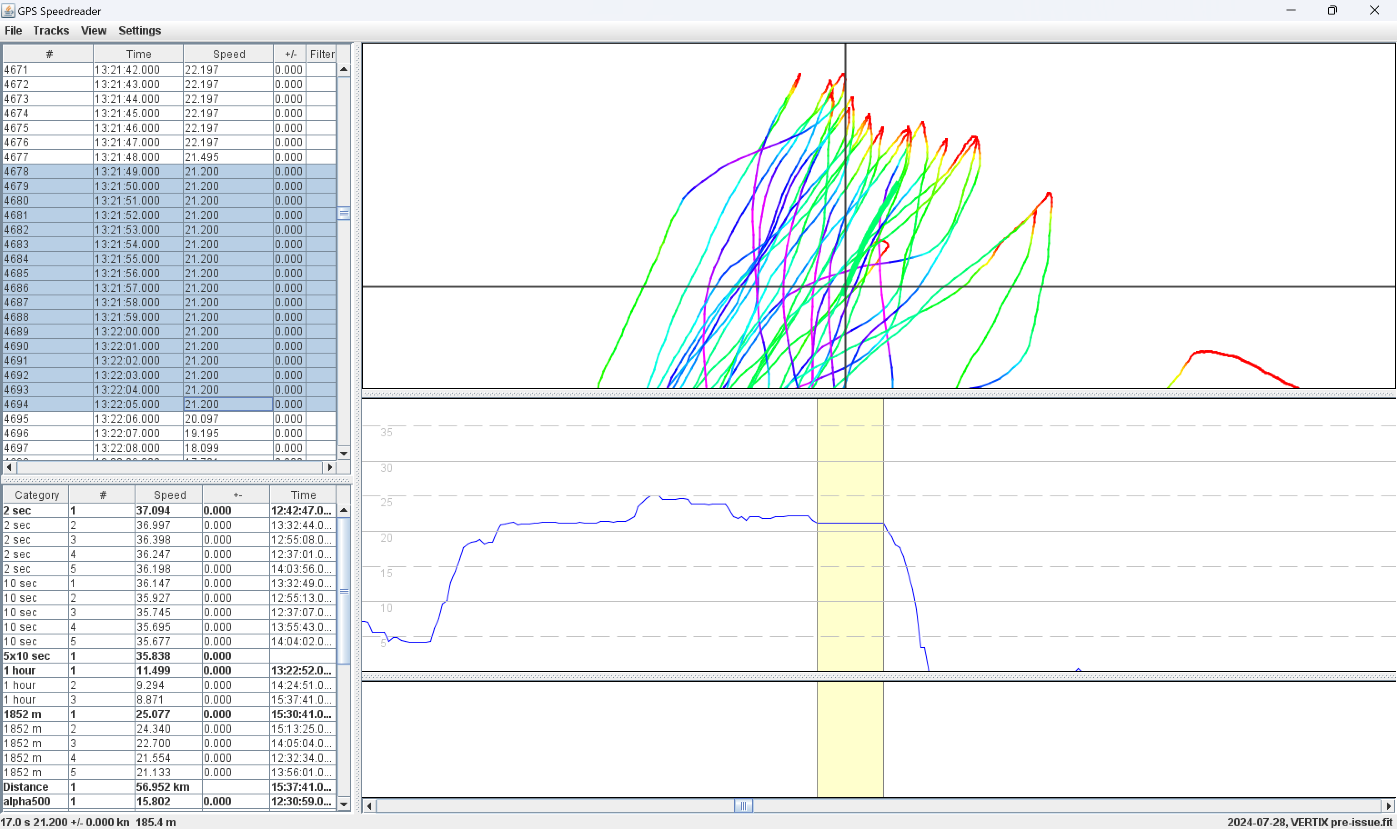Viewport: 1397px width, 829px height.
Task: Click the results table Speed column header
Action: [169, 495]
